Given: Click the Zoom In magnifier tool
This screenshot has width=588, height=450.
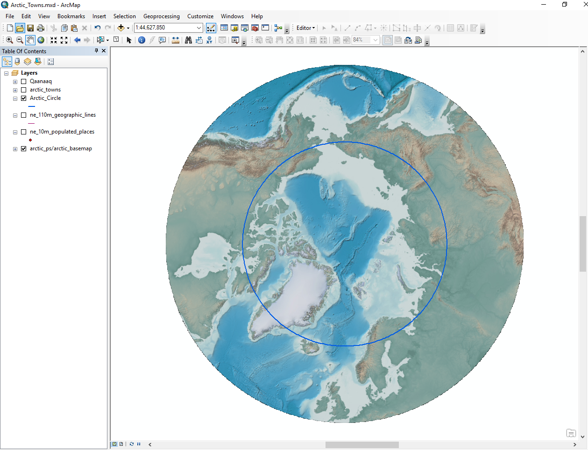Looking at the screenshot, I should point(9,40).
